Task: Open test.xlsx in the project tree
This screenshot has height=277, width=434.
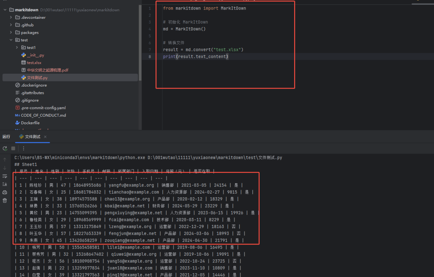Action: coord(34,63)
